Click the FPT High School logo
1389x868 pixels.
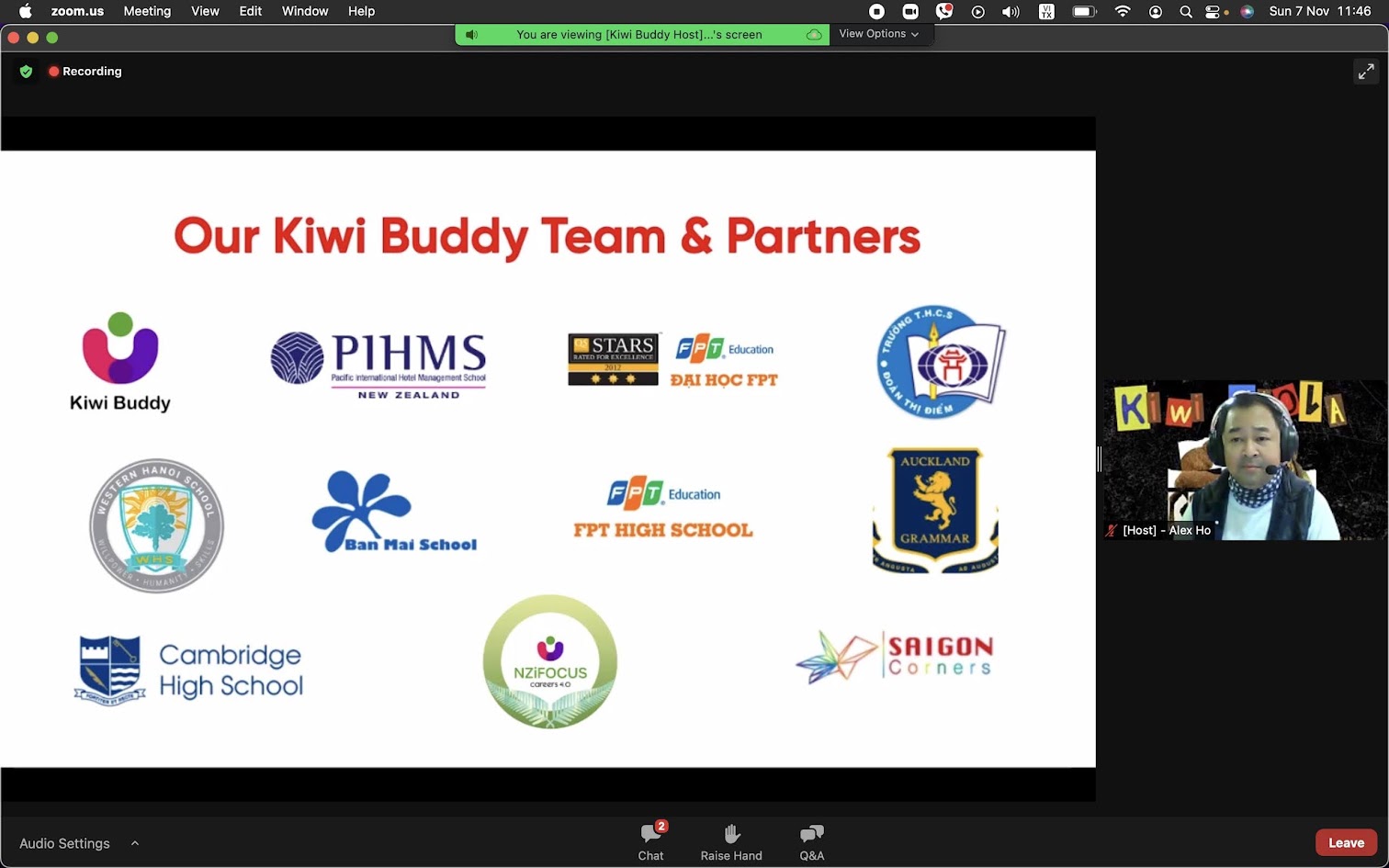[663, 508]
